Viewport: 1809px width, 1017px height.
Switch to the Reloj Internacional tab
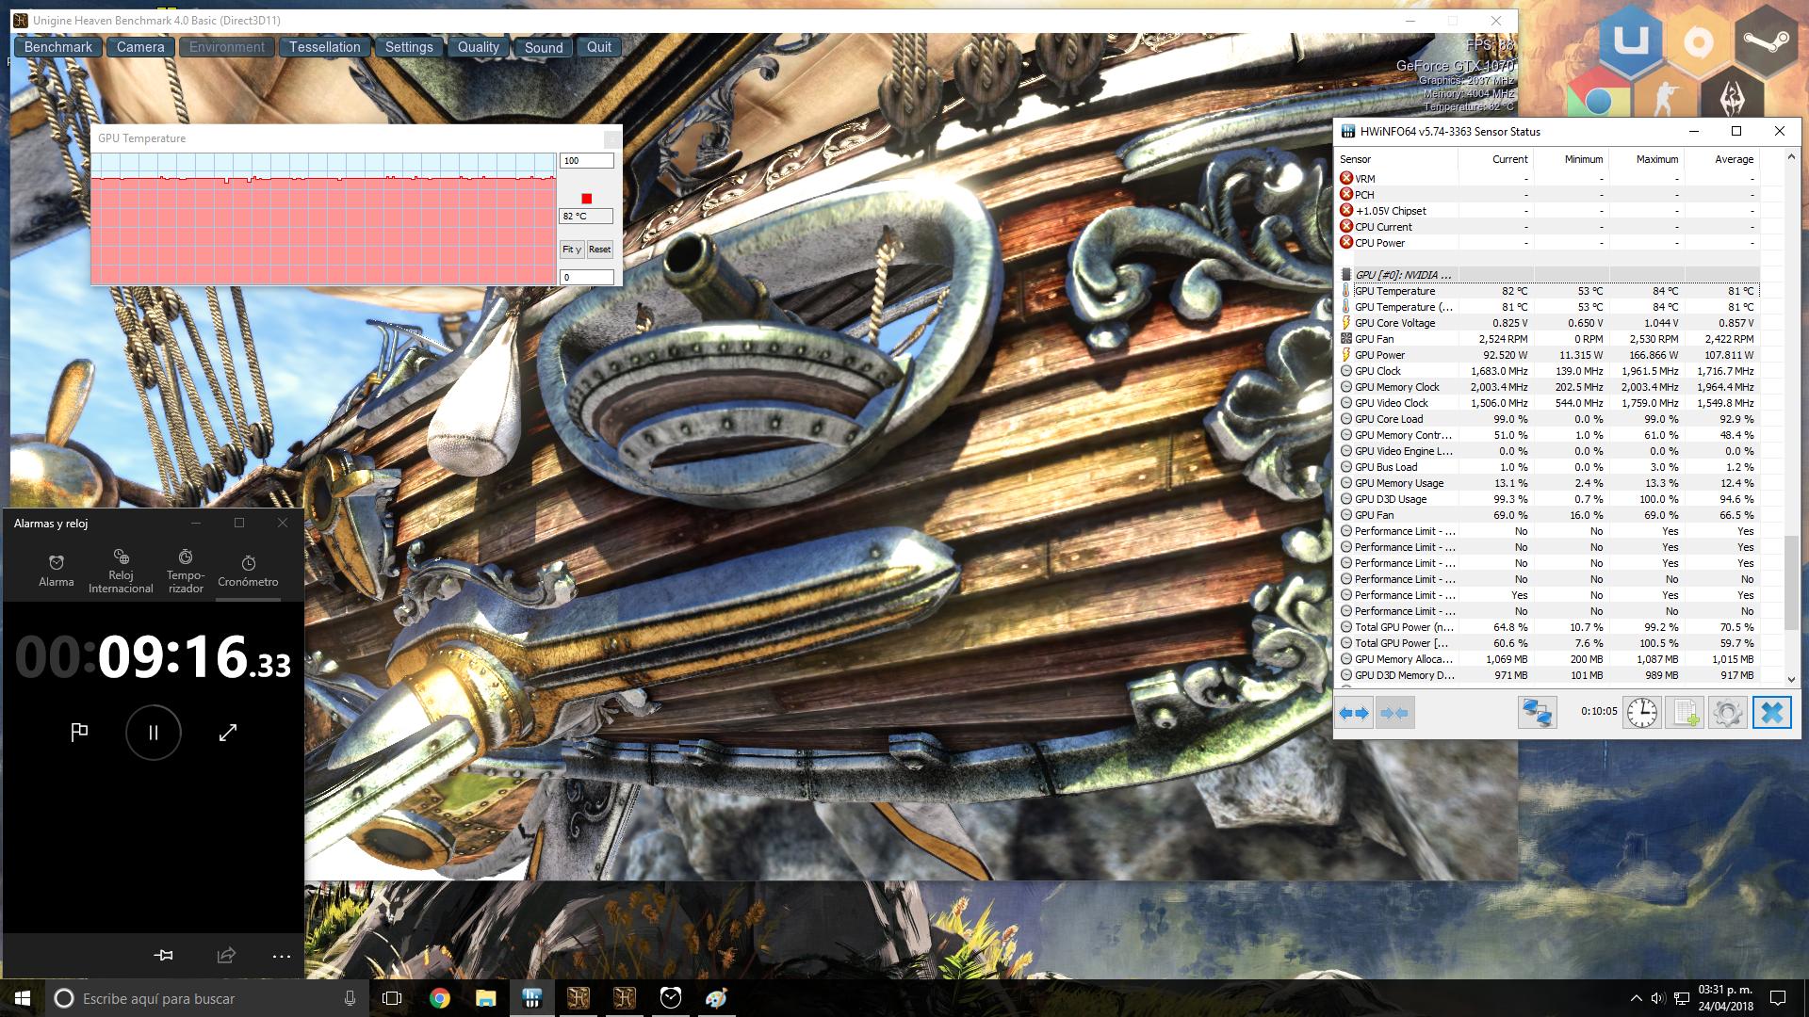tap(121, 572)
